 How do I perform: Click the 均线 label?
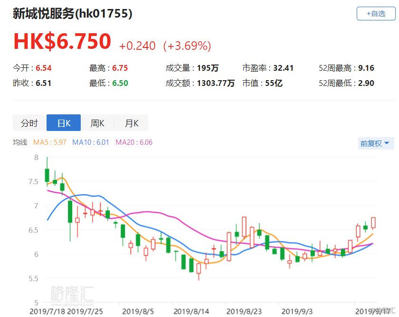[x=20, y=142]
